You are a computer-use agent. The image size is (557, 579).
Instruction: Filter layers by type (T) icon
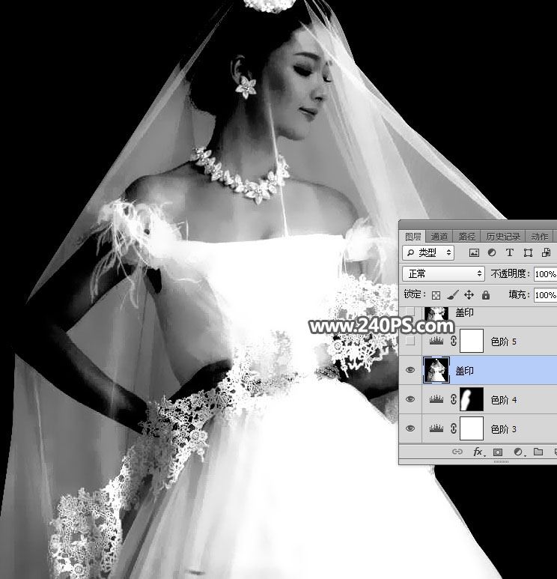tap(510, 253)
